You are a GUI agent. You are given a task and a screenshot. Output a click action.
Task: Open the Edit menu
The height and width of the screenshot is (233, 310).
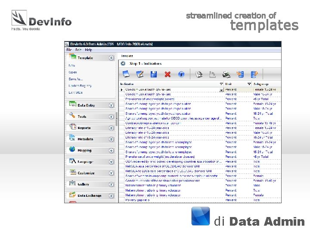click(78, 50)
